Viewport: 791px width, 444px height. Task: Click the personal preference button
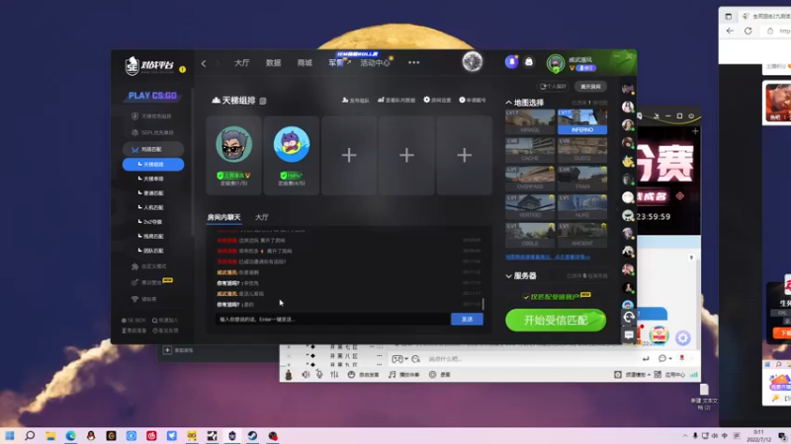553,87
